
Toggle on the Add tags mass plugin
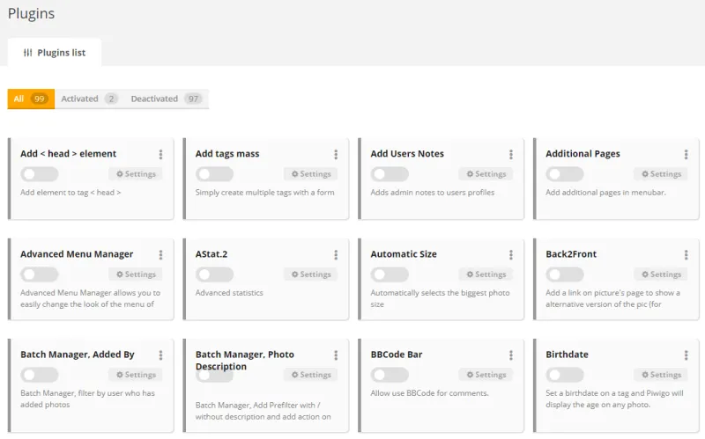point(215,174)
